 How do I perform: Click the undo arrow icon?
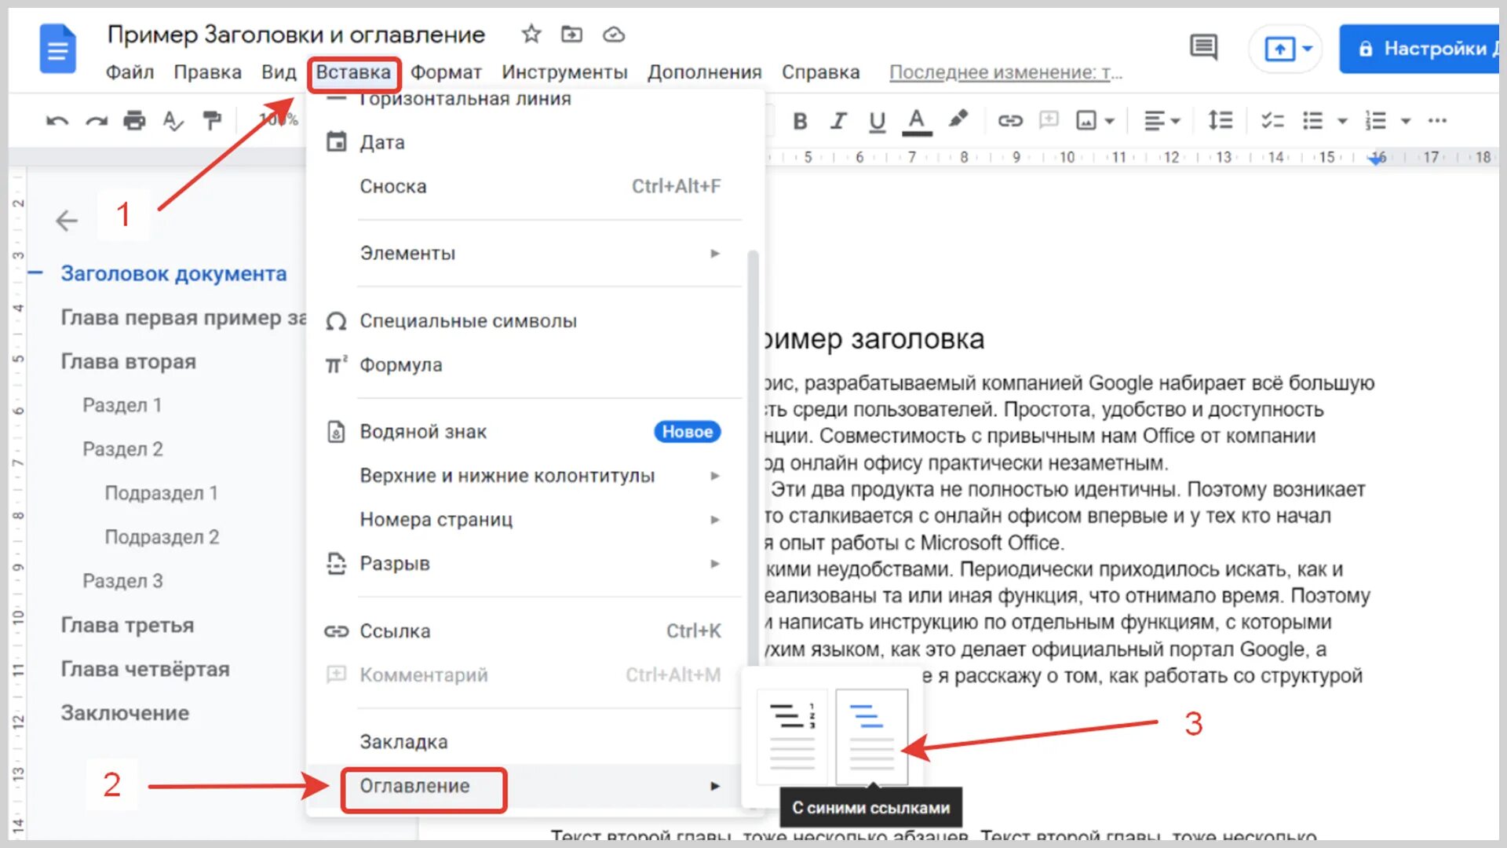pos(57,121)
